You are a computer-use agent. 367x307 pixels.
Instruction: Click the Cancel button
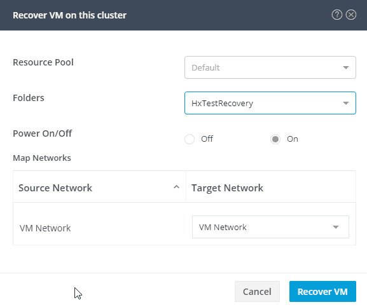click(257, 291)
